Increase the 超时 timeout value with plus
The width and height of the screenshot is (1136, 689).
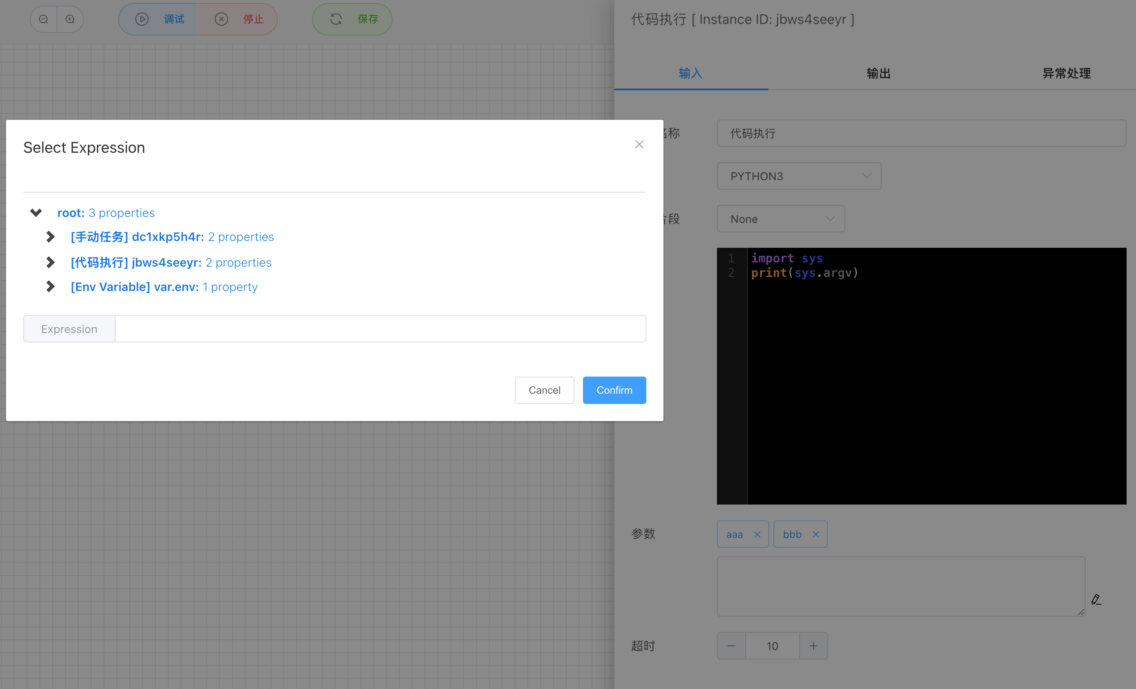(813, 646)
